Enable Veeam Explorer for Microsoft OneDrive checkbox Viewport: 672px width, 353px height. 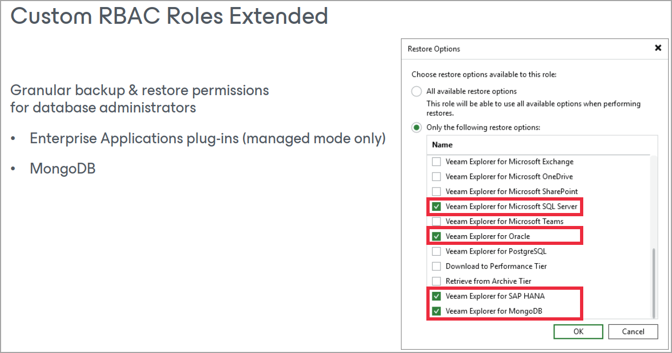[x=437, y=177]
